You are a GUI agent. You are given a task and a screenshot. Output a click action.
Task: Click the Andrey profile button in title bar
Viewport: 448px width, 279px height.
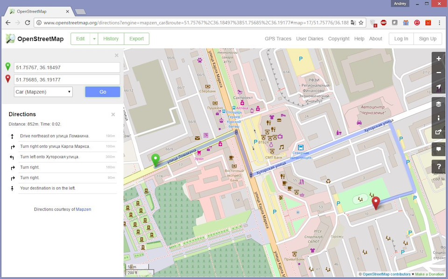pyautogui.click(x=400, y=4)
